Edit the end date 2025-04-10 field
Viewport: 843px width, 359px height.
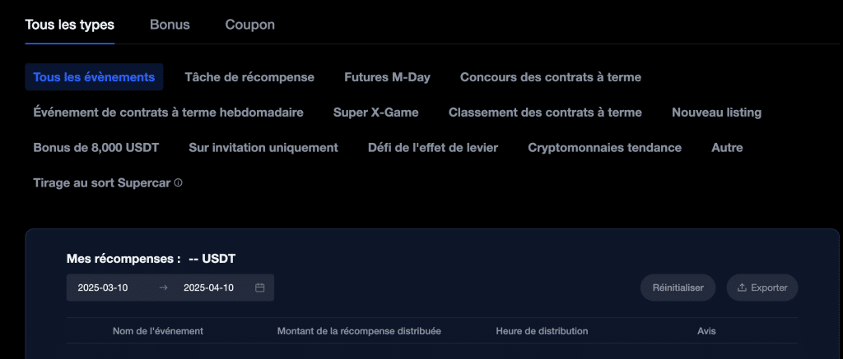pos(208,288)
